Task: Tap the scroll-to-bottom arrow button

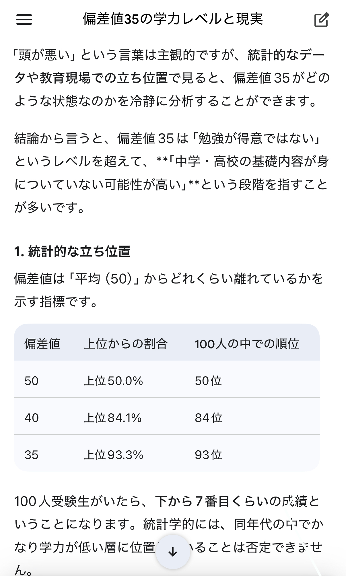Action: tap(173, 552)
